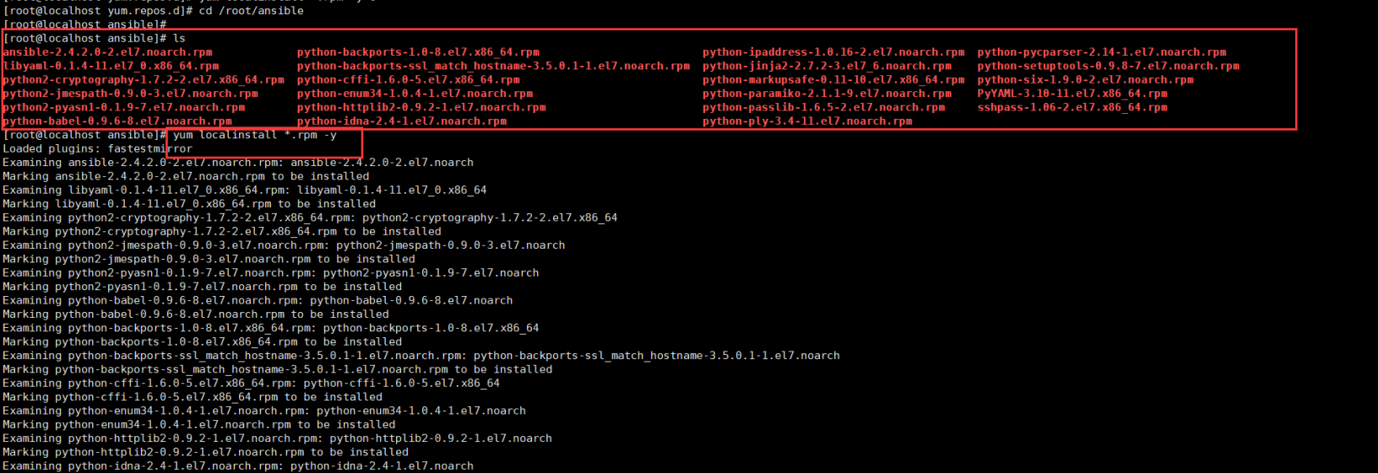Click the 'Examining python2-cryptography-1.7.2-2' output line

point(310,218)
